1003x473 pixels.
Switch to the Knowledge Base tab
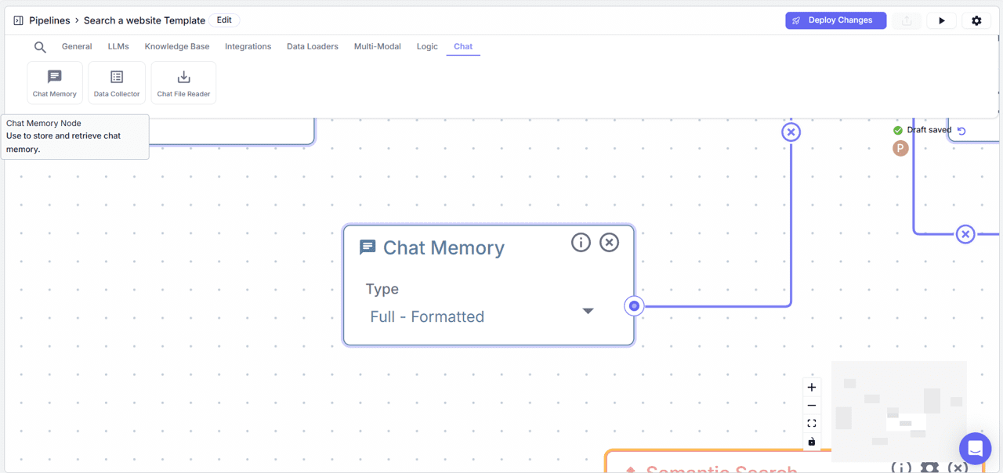tap(177, 46)
